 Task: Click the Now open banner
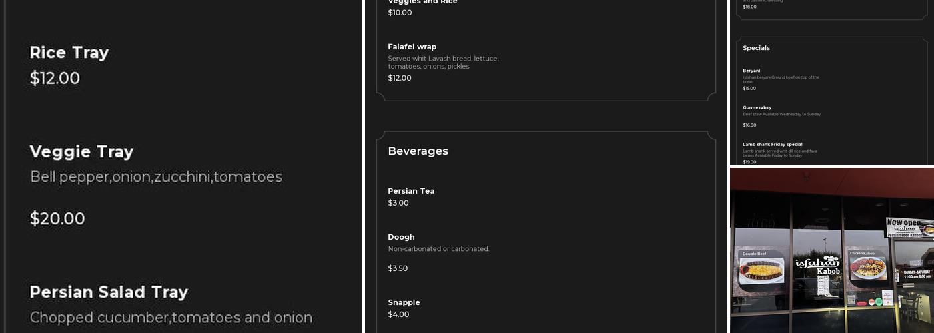coord(909,226)
